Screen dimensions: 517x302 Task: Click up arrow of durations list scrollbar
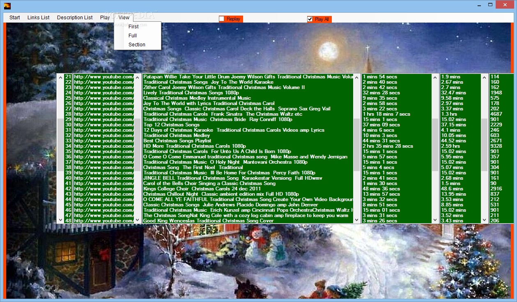point(435,77)
